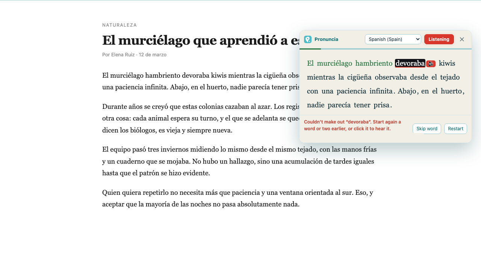Click "observaba" in the Pronuncia panel

pos(391,77)
